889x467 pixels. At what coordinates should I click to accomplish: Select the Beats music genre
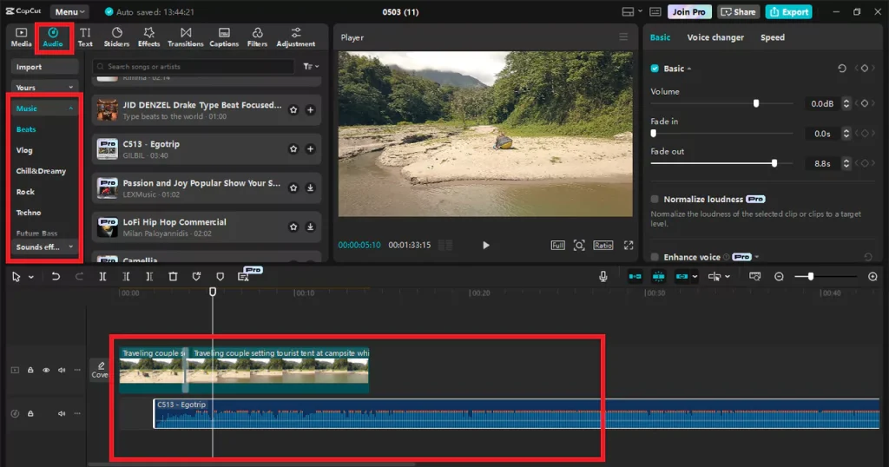coord(26,129)
